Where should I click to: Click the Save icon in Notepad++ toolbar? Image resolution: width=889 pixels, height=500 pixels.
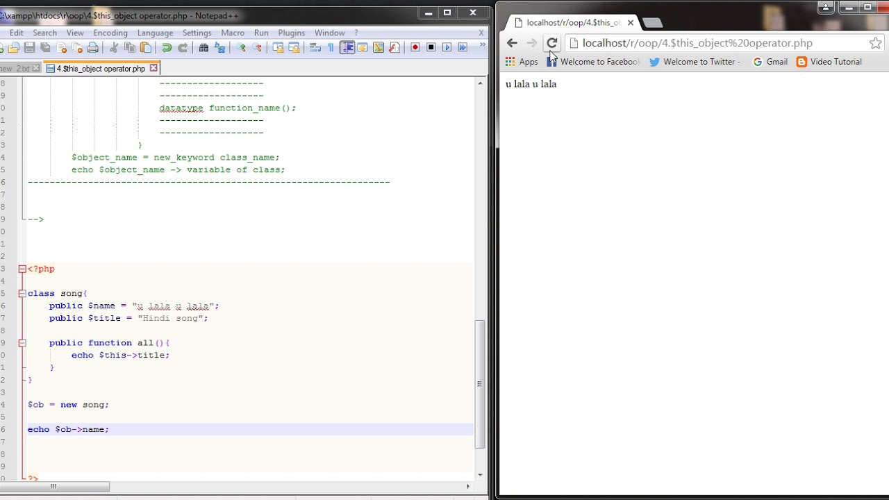[x=29, y=47]
